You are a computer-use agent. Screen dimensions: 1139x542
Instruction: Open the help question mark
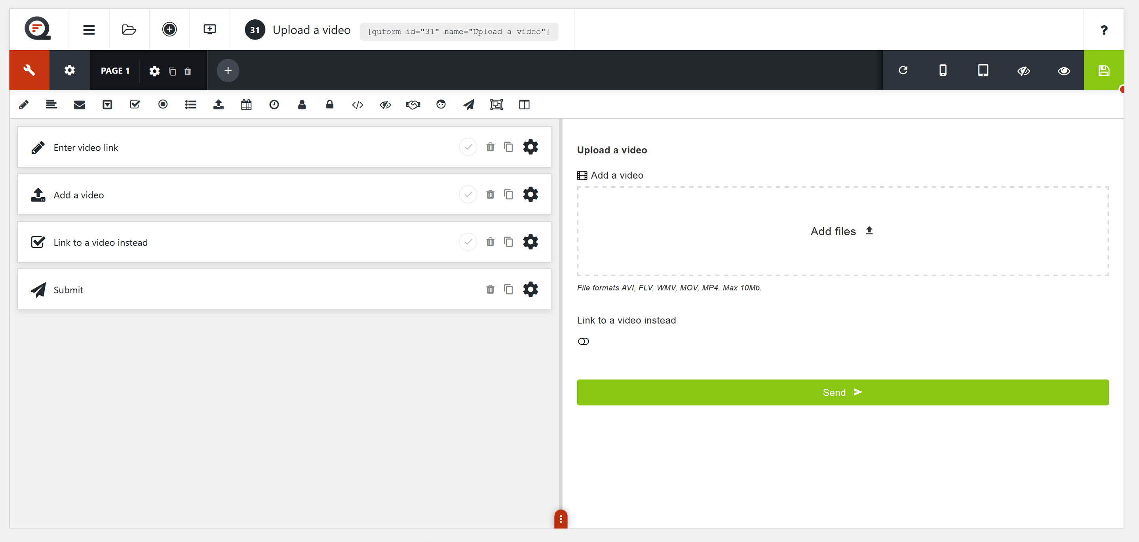(x=1104, y=30)
